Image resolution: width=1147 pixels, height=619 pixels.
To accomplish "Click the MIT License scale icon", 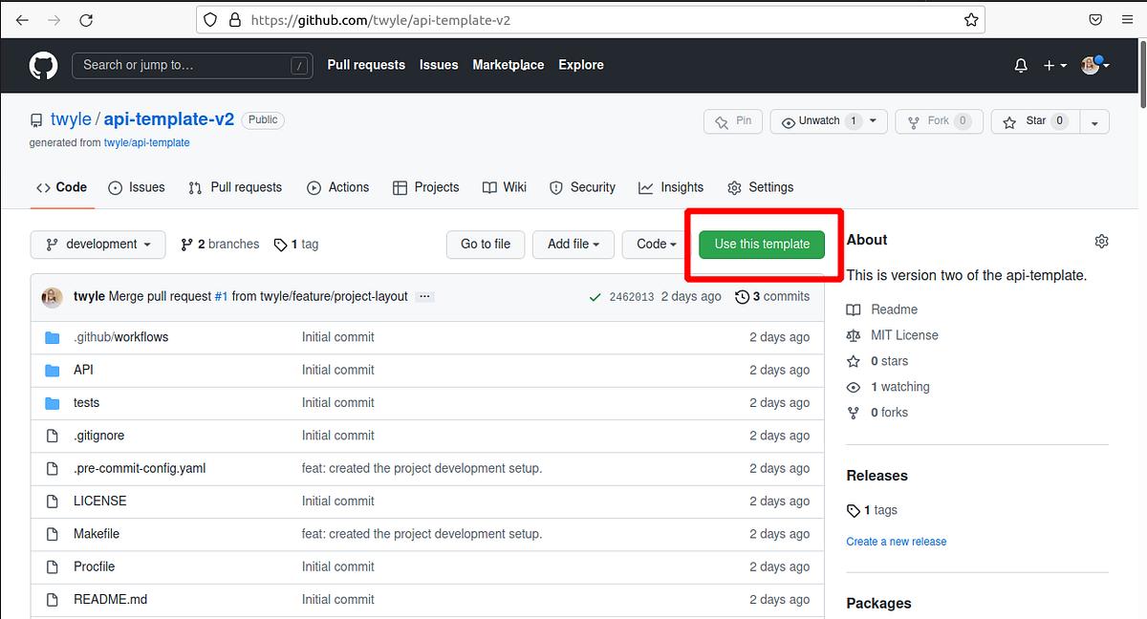I will pyautogui.click(x=853, y=335).
